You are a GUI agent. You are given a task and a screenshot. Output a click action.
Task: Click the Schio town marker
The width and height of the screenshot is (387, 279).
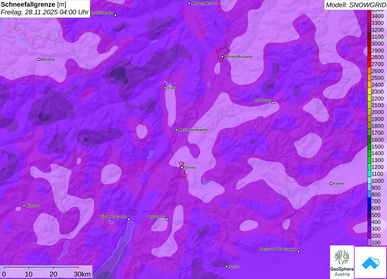227,267
